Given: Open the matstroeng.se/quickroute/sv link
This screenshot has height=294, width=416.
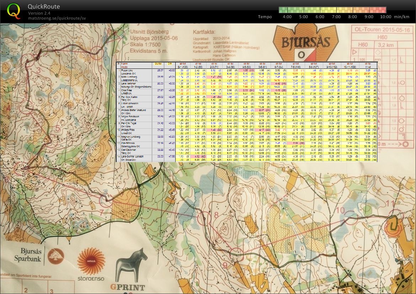Looking at the screenshot, I should point(57,18).
